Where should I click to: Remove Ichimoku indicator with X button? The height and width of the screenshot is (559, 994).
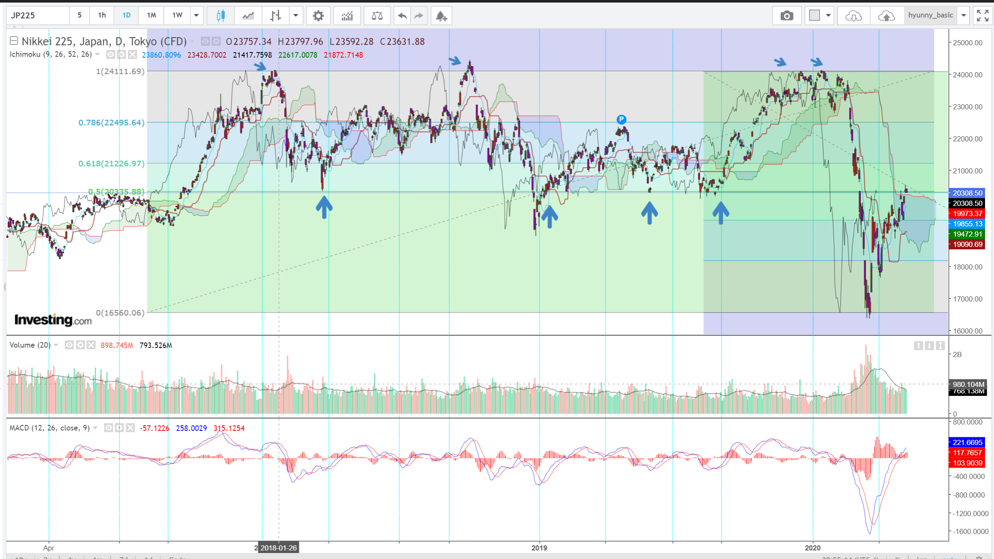(x=132, y=55)
